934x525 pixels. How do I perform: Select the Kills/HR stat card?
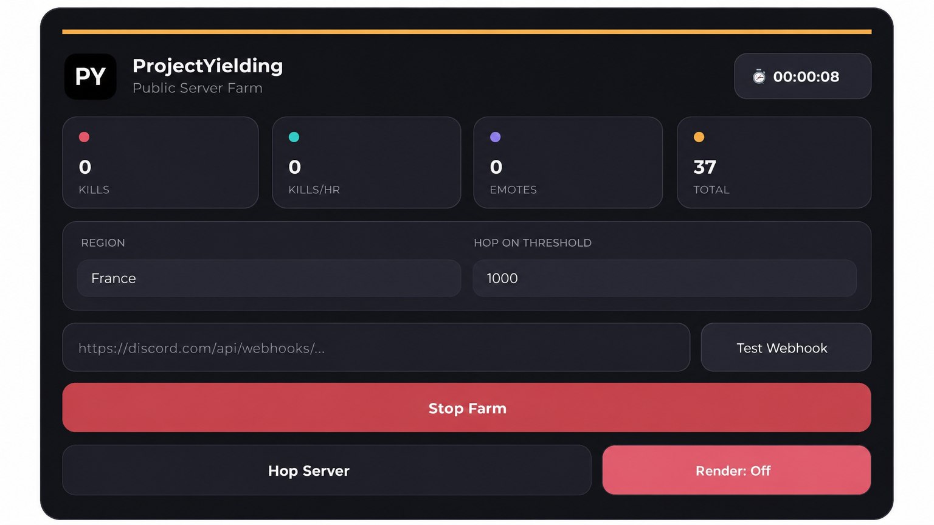pyautogui.click(x=366, y=162)
